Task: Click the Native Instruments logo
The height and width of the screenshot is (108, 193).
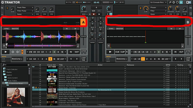Action: point(189,2)
